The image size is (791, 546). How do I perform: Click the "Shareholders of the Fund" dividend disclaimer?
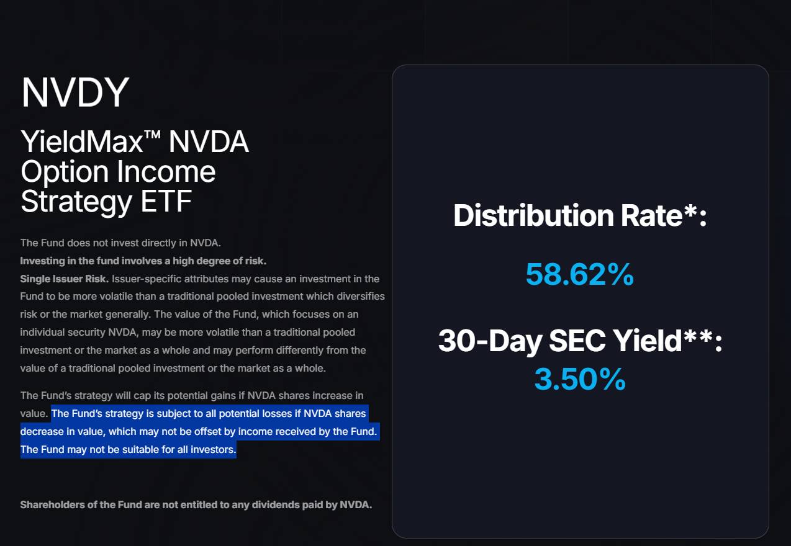click(x=196, y=504)
